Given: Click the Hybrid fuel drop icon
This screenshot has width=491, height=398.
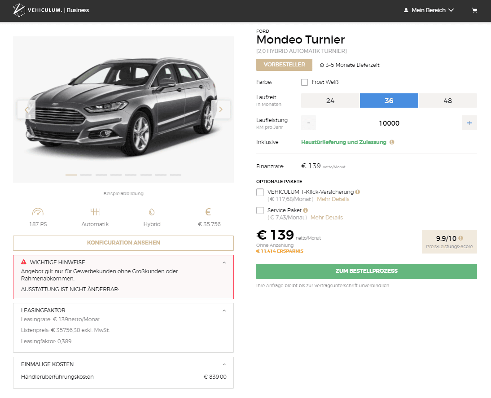Looking at the screenshot, I should 152,212.
